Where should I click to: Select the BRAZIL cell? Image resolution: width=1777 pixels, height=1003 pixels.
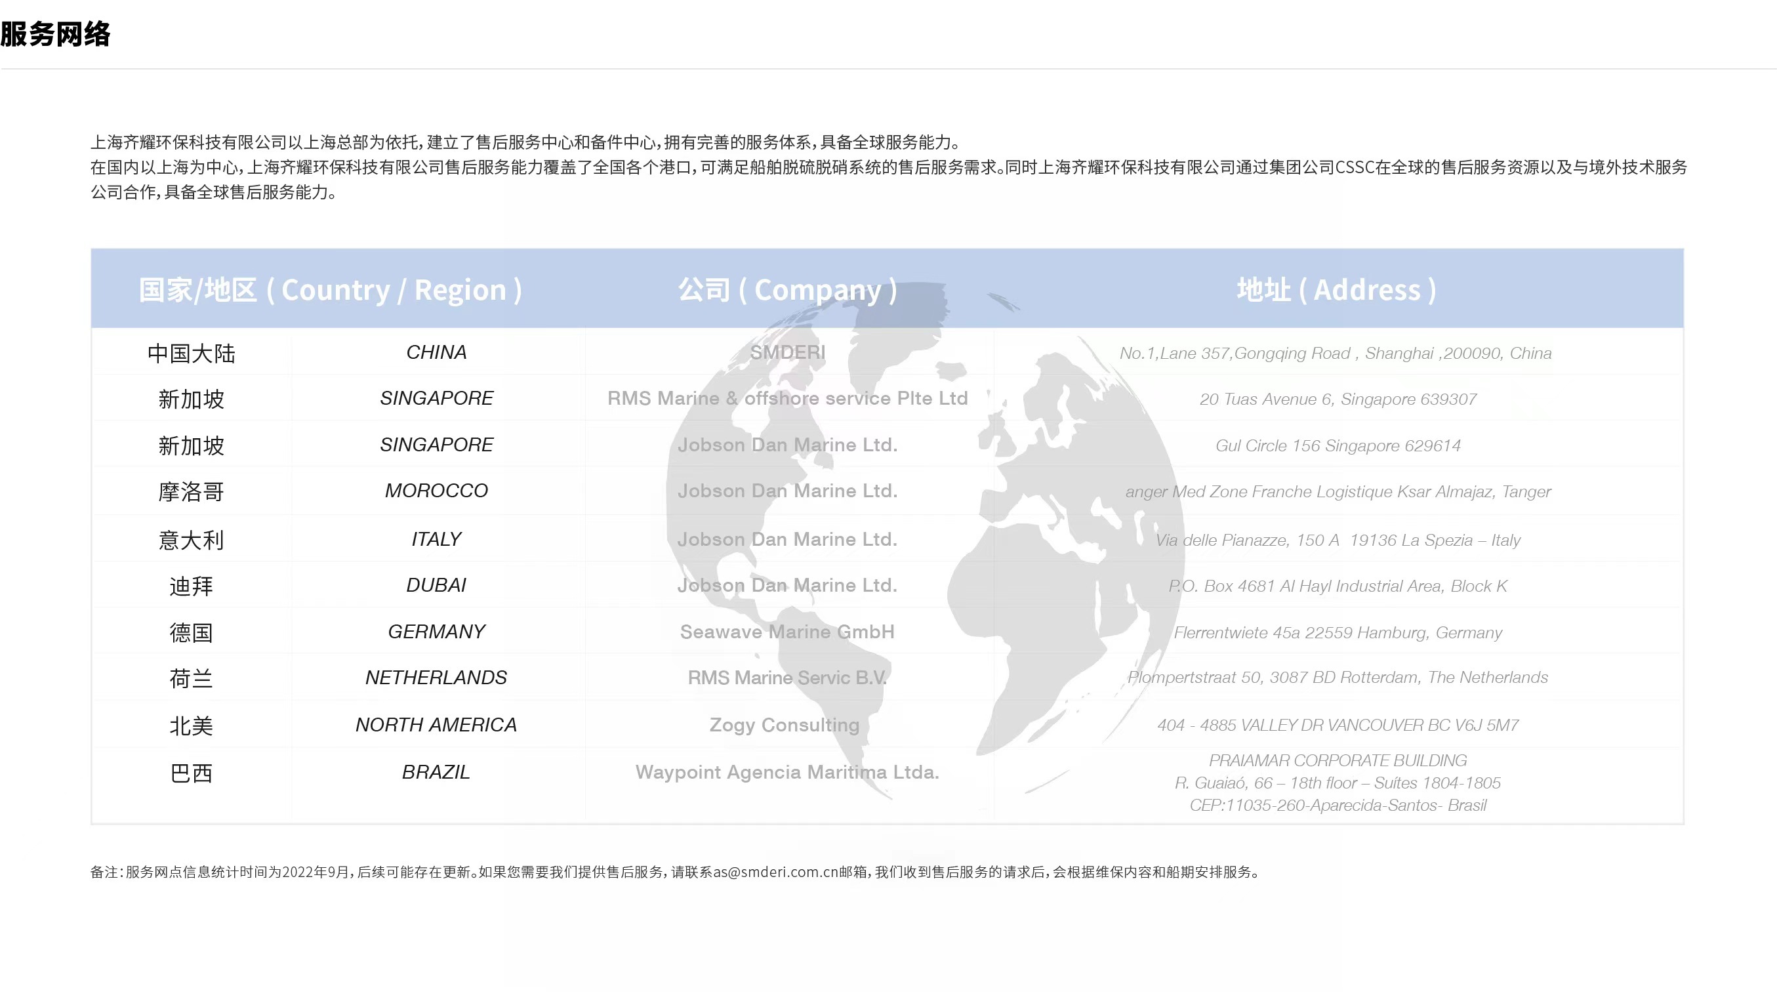(x=436, y=772)
